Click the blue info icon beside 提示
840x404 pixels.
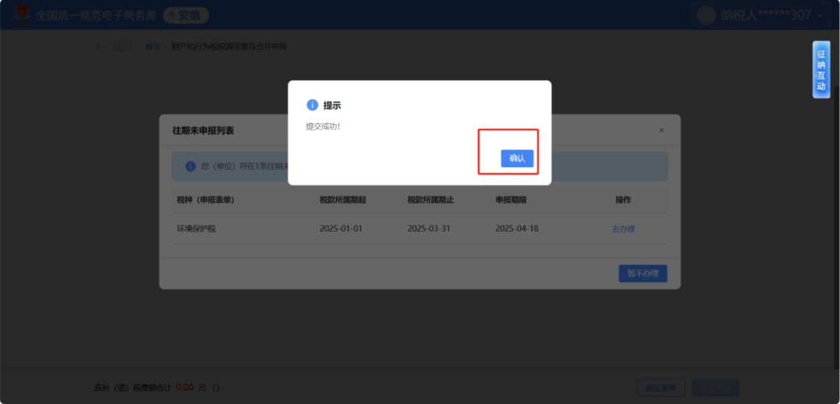(x=313, y=105)
